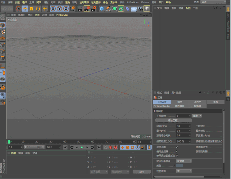Add a Camera object from toolbar
The width and height of the screenshot is (231, 179).
click(140, 9)
